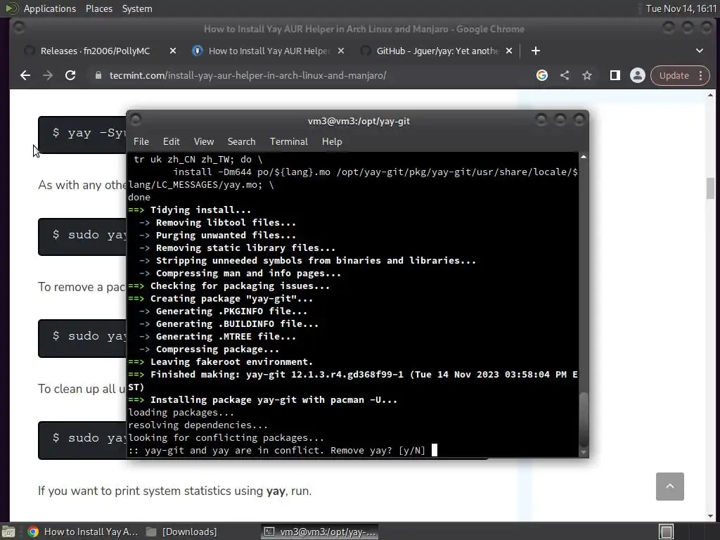720x540 pixels.
Task: Click the scroll-to-top page button
Action: pos(670,487)
